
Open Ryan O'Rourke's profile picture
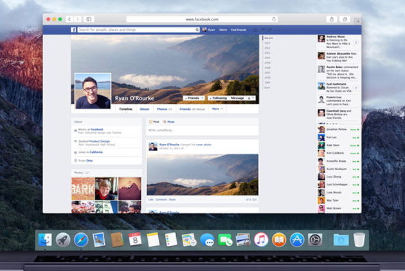pyautogui.click(x=93, y=91)
